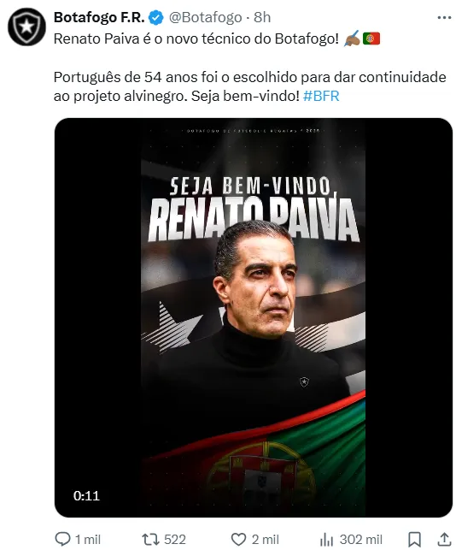Like the post with heart icon
Image resolution: width=456 pixels, height=550 pixels.
pos(238,539)
